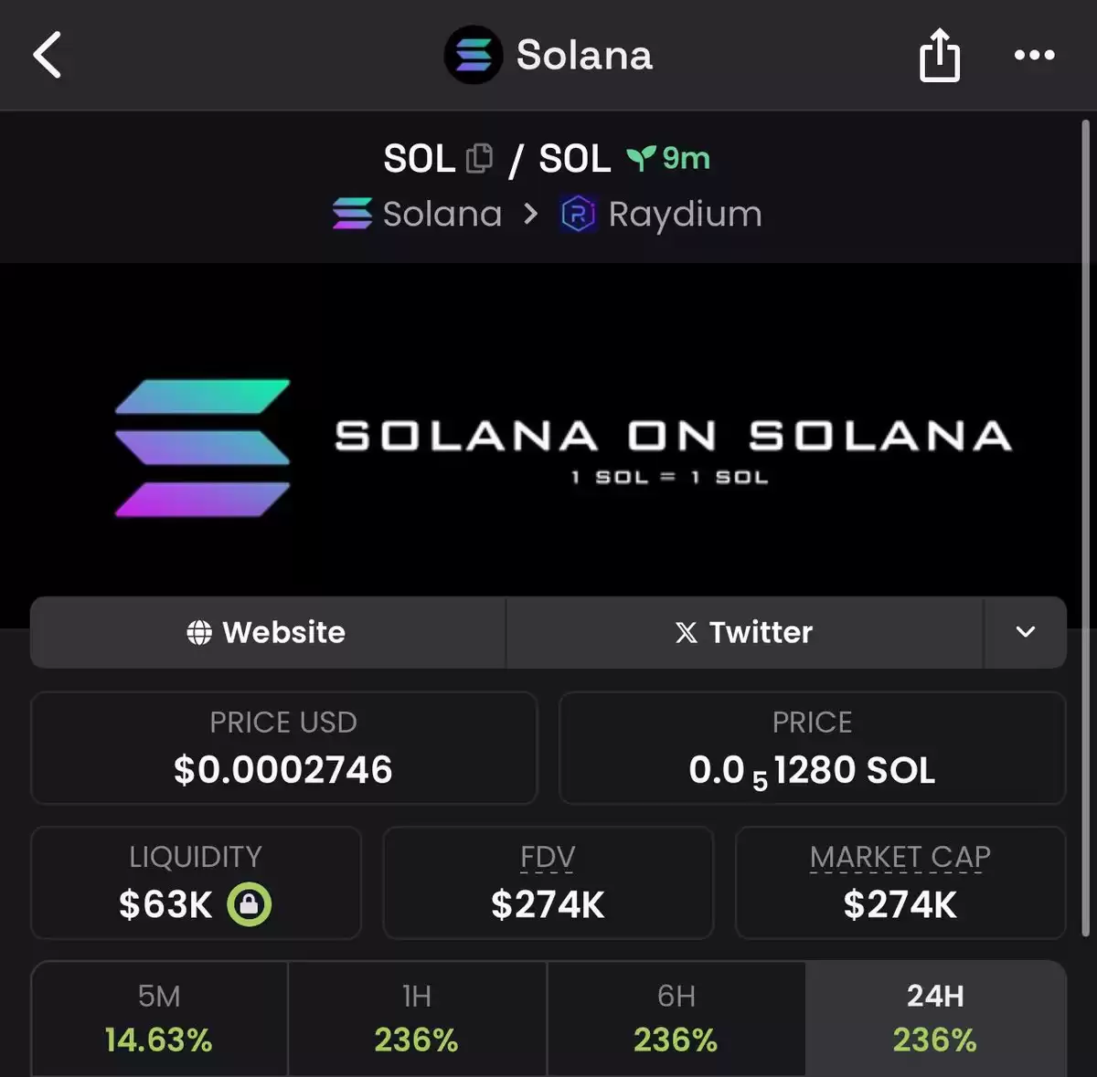Select the 6H timeframe tab

(676, 1019)
